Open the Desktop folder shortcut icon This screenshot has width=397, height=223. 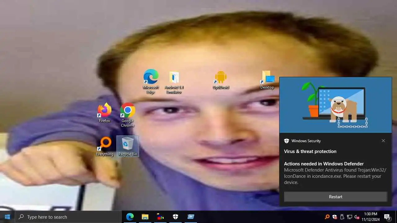coord(267,80)
